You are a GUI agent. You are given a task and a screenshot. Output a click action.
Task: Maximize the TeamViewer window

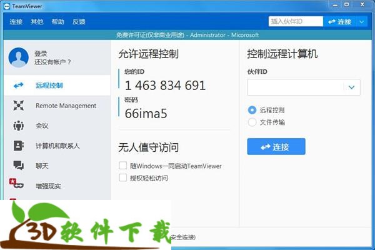point(346,5)
